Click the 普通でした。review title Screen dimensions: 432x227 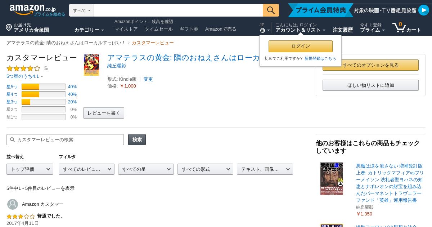[51, 216]
